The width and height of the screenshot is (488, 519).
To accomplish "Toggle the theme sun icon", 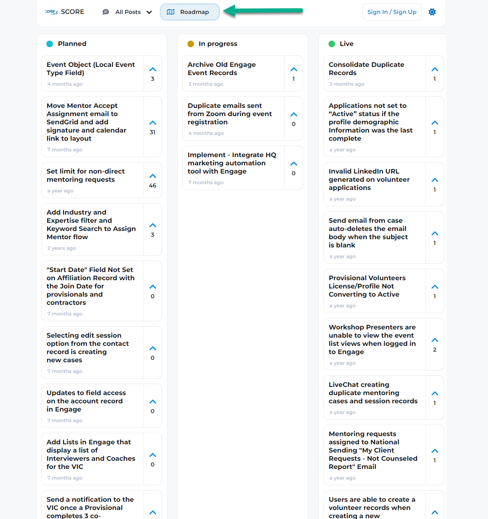I will [432, 12].
